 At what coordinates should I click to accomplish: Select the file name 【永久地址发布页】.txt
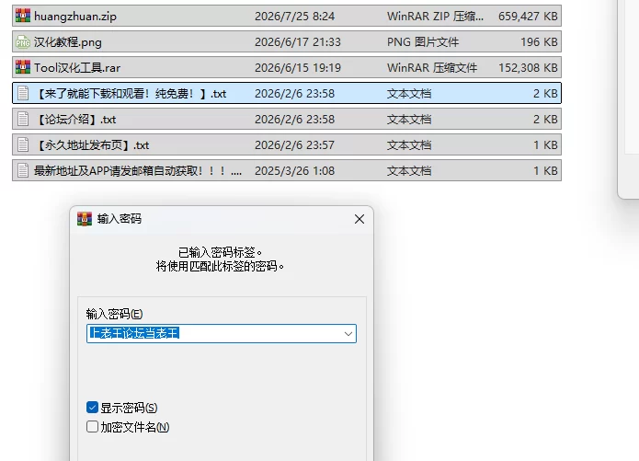pos(92,144)
